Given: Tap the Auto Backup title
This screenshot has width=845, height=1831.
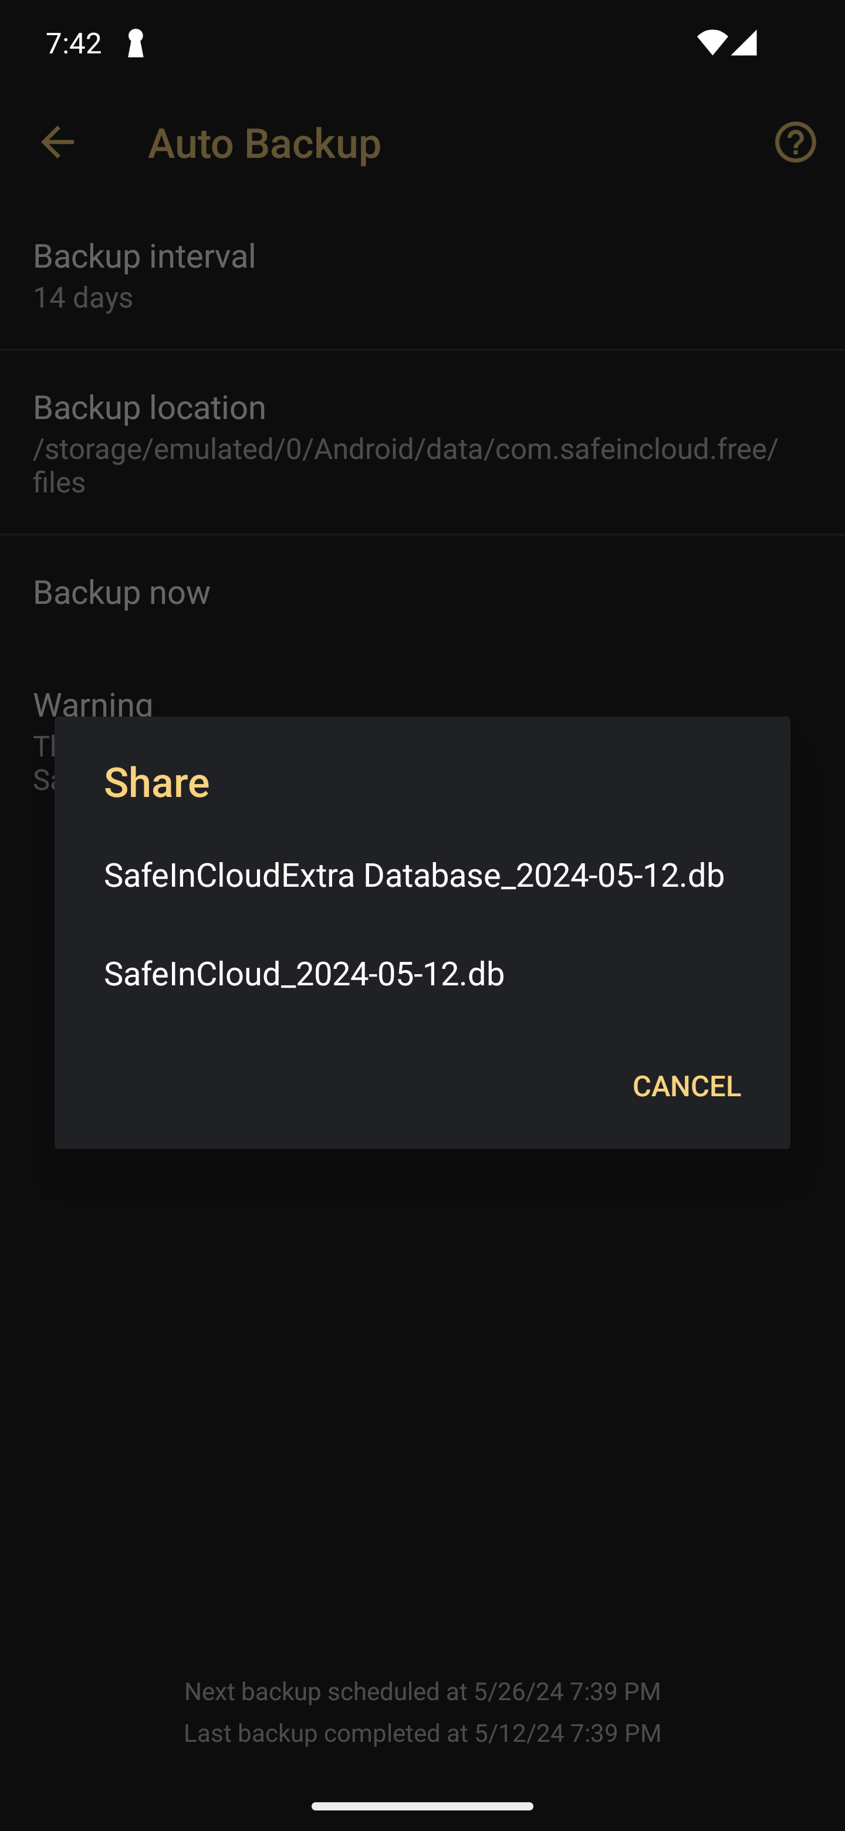Looking at the screenshot, I should click(265, 143).
